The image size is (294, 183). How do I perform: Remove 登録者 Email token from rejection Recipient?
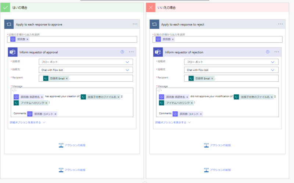(212, 78)
